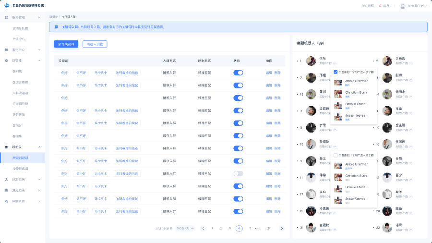Open the items-per-page dropdown
The width and height of the screenshot is (432, 243).
coord(185,229)
